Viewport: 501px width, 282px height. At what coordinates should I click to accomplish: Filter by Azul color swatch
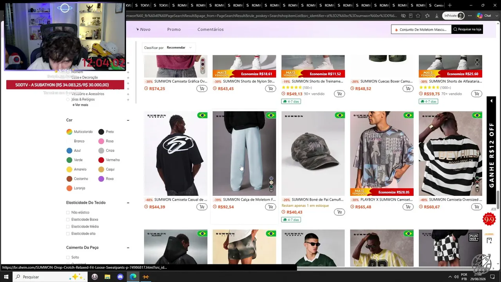click(69, 151)
